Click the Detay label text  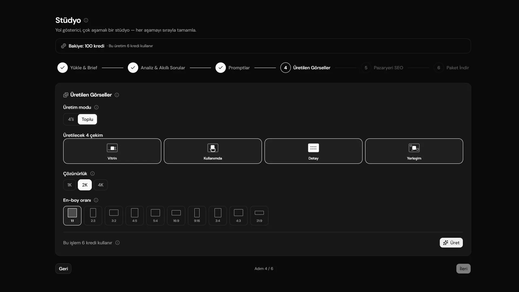pos(313,158)
